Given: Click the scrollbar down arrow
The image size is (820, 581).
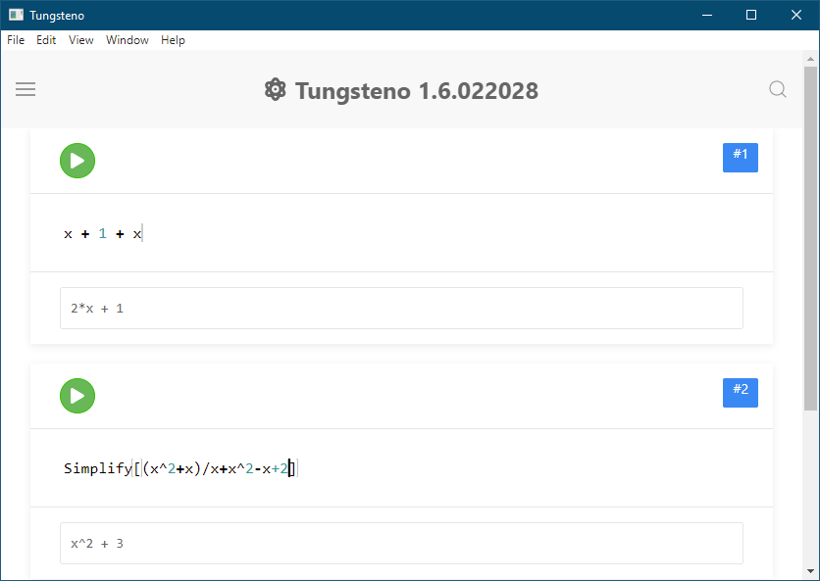Looking at the screenshot, I should [810, 571].
